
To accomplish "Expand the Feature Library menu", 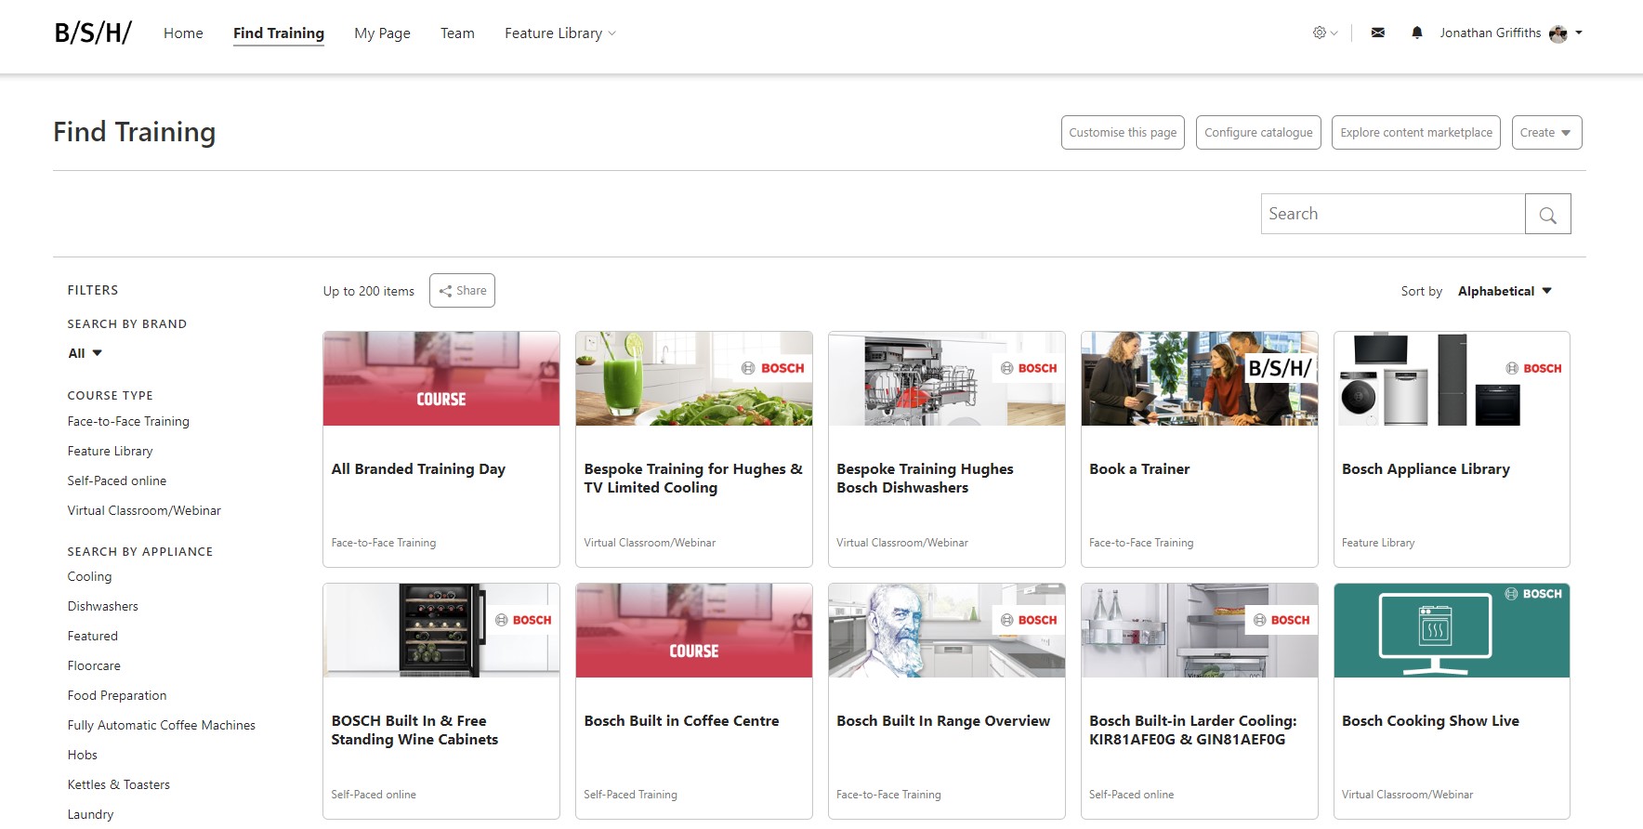I will 560,33.
